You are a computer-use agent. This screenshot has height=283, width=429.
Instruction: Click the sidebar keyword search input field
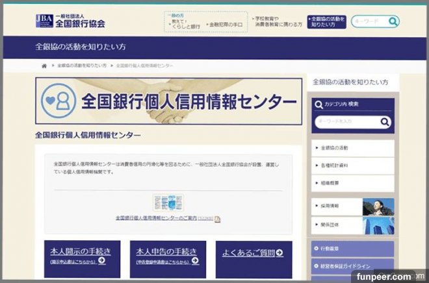tap(345, 121)
